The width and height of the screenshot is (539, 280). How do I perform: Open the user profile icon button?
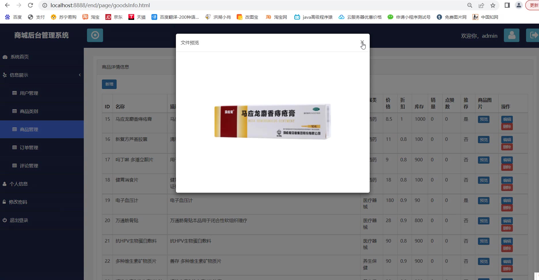coord(512,35)
